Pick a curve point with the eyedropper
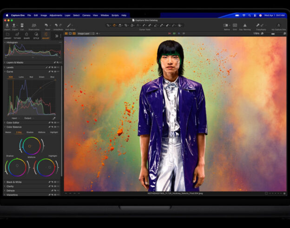Image resolution: width=290 pixels, height=228 pixels. [x=54, y=118]
